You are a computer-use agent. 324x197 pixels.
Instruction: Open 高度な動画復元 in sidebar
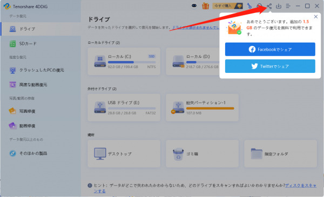click(40, 85)
